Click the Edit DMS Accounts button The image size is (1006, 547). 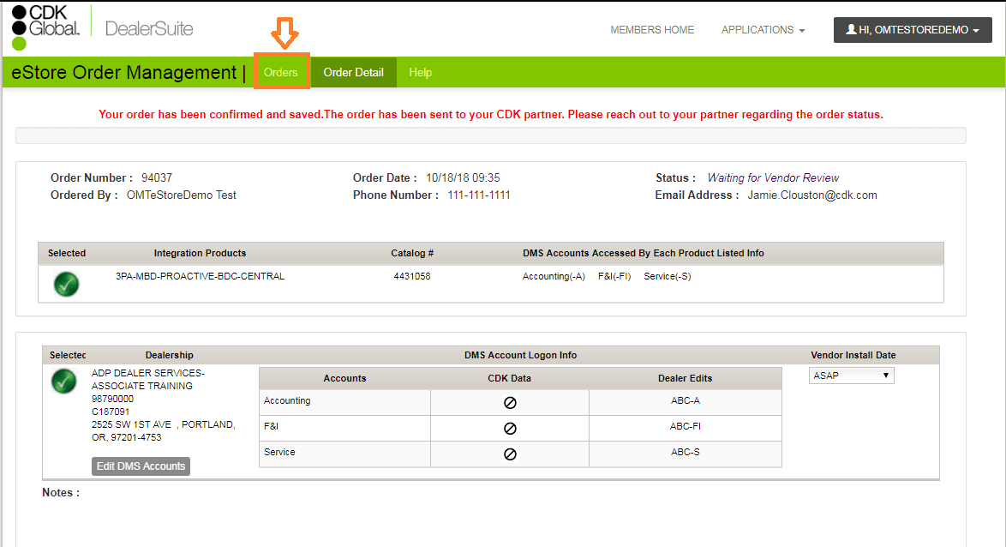(141, 466)
